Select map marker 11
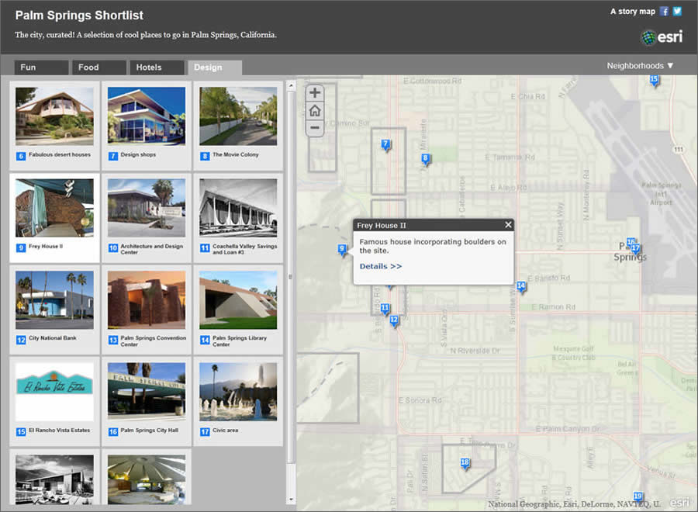698x512 pixels. [x=385, y=309]
